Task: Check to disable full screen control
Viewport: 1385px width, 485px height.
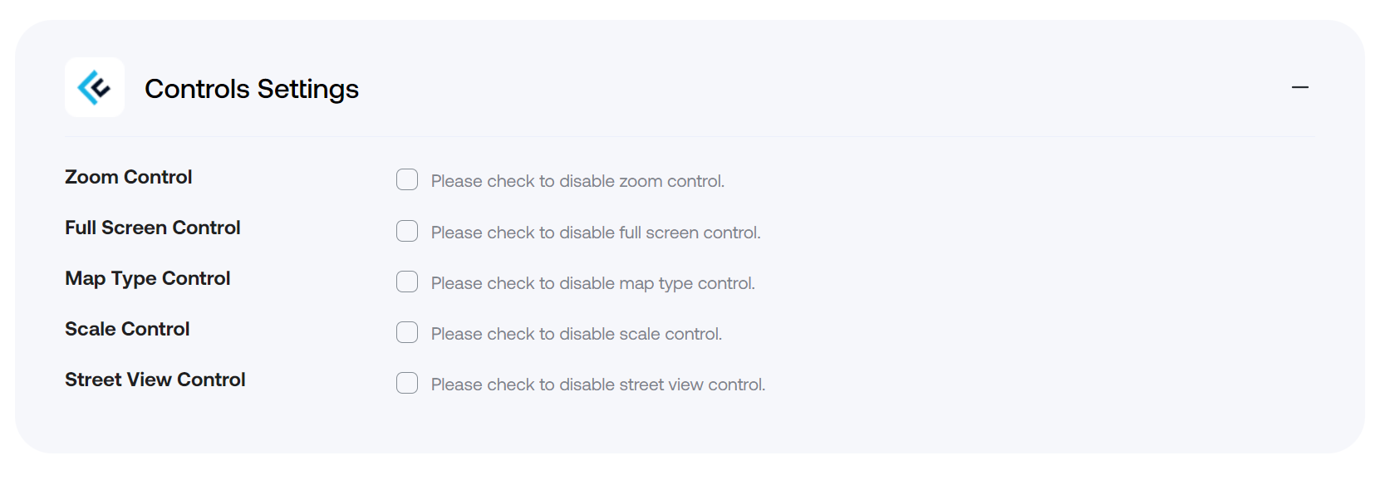Action: click(406, 231)
